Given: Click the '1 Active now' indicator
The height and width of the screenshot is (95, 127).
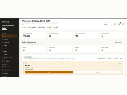Looking at the screenshot, I should (x=102, y=59).
